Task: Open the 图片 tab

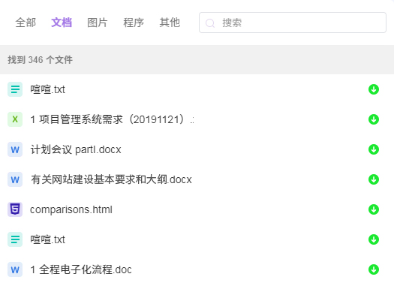Action: point(98,23)
